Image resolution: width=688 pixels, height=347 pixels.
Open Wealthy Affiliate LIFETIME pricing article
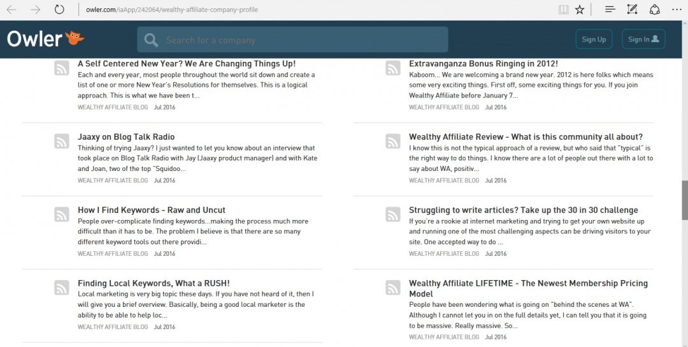tap(528, 288)
